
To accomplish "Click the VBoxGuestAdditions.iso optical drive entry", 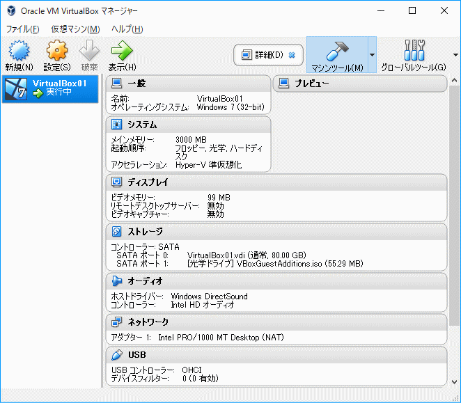I will [275, 263].
